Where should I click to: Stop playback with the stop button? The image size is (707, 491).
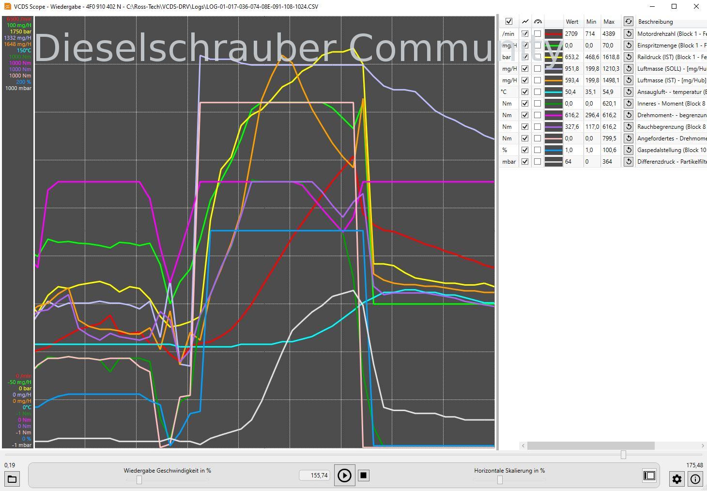[x=363, y=476]
